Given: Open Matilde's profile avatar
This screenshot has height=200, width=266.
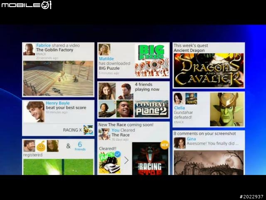Looking at the screenshot, I should (x=104, y=50).
